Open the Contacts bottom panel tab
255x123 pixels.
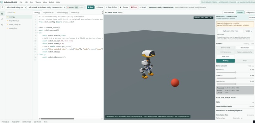pos(37,122)
